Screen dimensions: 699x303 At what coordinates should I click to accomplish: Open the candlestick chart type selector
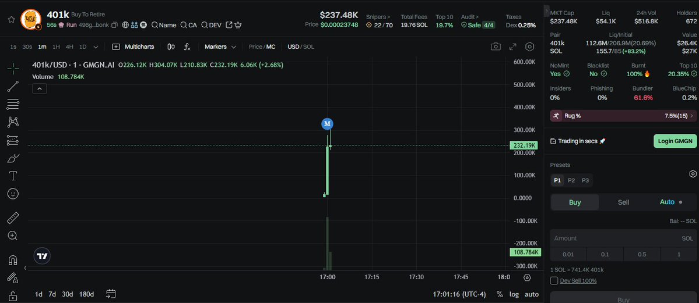pos(171,47)
